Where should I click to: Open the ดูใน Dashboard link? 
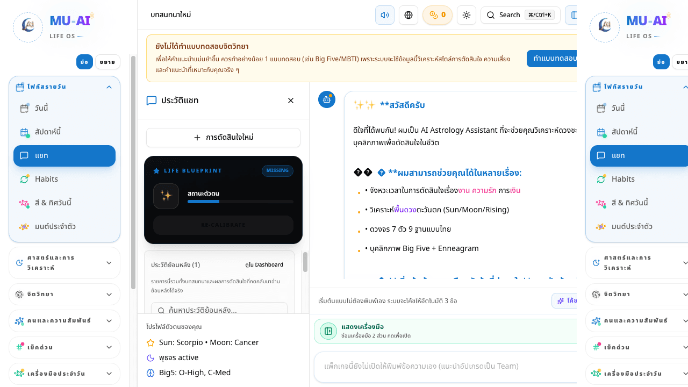coord(264,265)
